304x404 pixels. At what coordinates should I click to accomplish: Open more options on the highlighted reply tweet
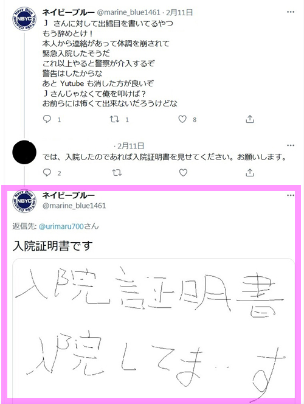pyautogui.click(x=291, y=195)
